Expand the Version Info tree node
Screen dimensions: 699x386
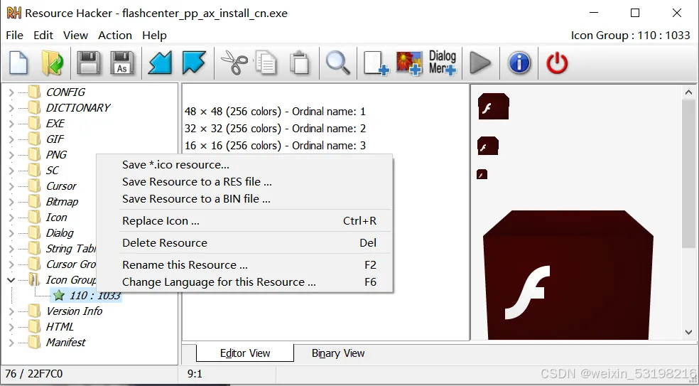pyautogui.click(x=11, y=311)
